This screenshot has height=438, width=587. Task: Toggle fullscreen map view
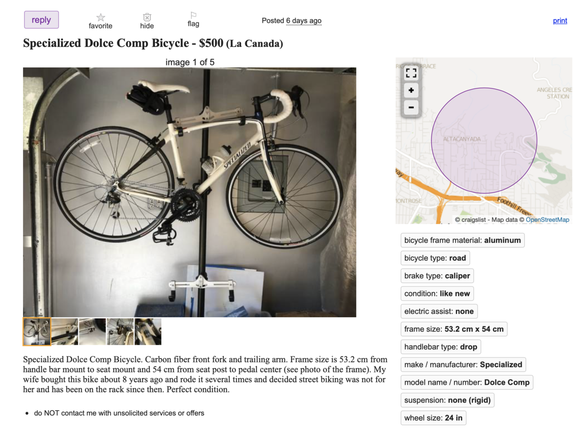click(x=411, y=73)
